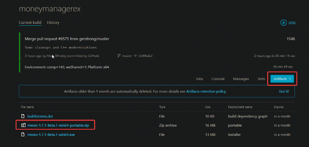This screenshot has width=309, height=147.
Task: Click the Zip archive type cell
Action: click(x=168, y=125)
